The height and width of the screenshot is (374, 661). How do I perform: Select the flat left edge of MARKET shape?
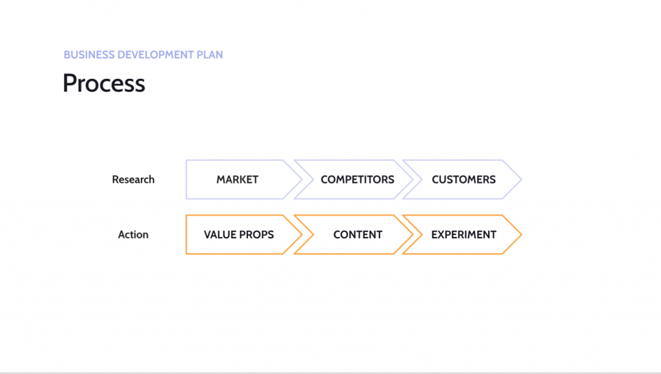pos(186,180)
